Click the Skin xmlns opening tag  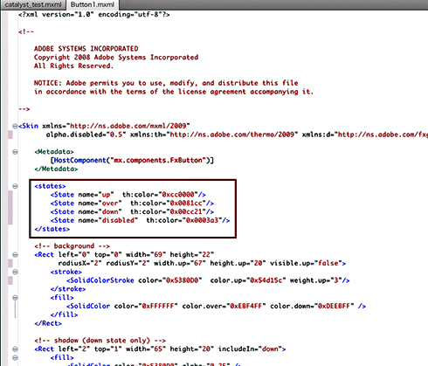coord(104,126)
